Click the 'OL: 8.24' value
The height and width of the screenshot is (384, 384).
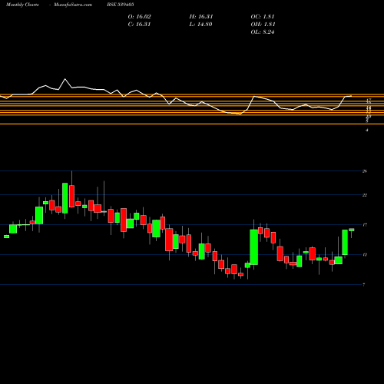click(x=263, y=32)
